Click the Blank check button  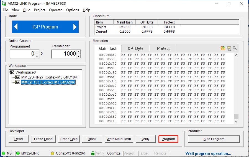(x=92, y=139)
